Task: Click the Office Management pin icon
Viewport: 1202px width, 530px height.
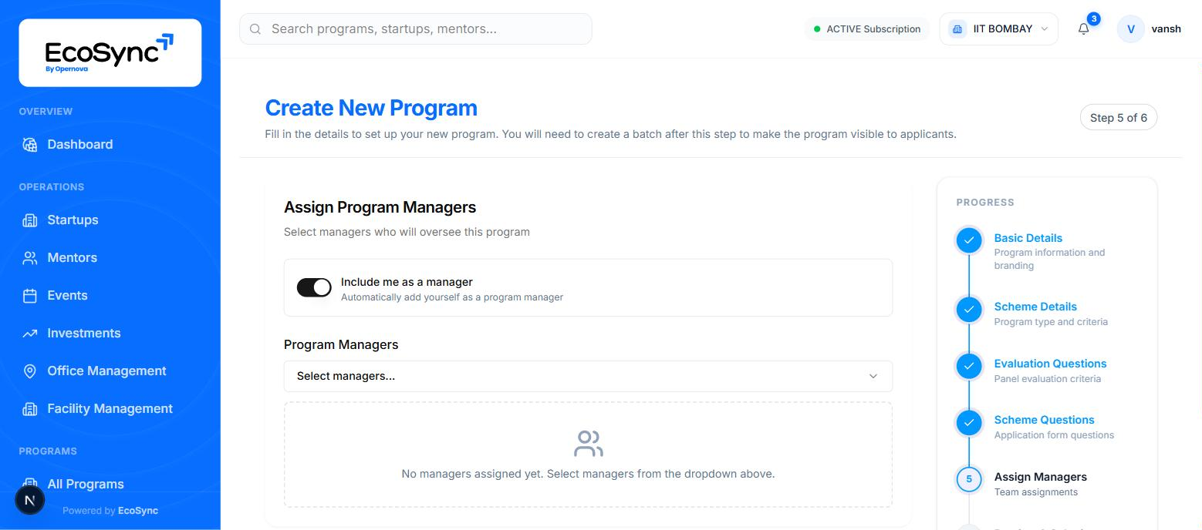Action: tap(30, 371)
